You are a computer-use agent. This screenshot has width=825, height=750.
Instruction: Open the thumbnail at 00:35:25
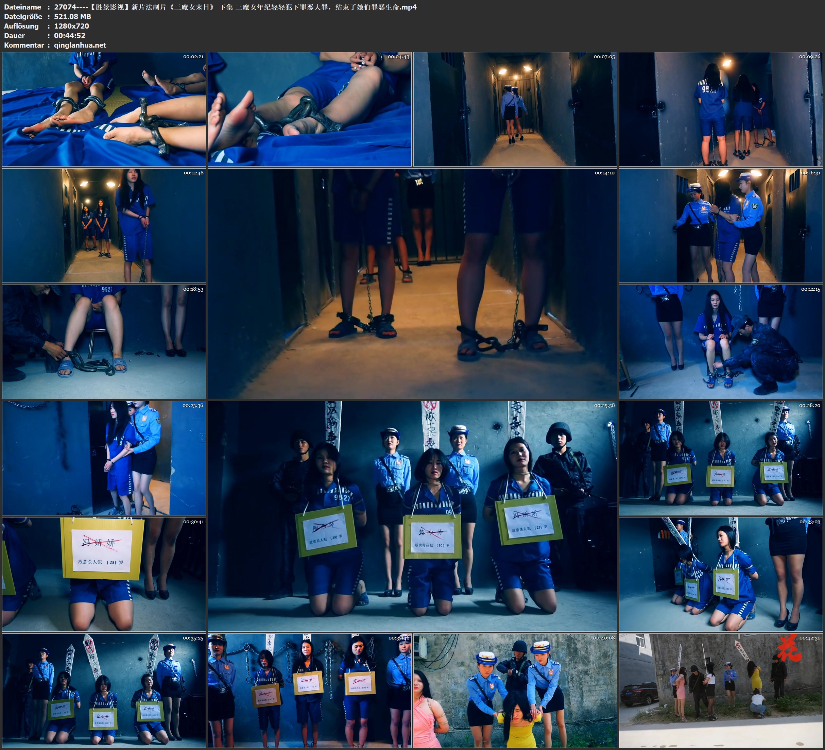(104, 690)
